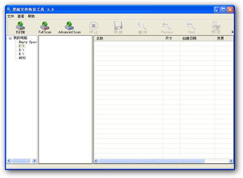Viewport: 243px width, 178px height.
Task: Run a Full Scan
Action: (45, 27)
